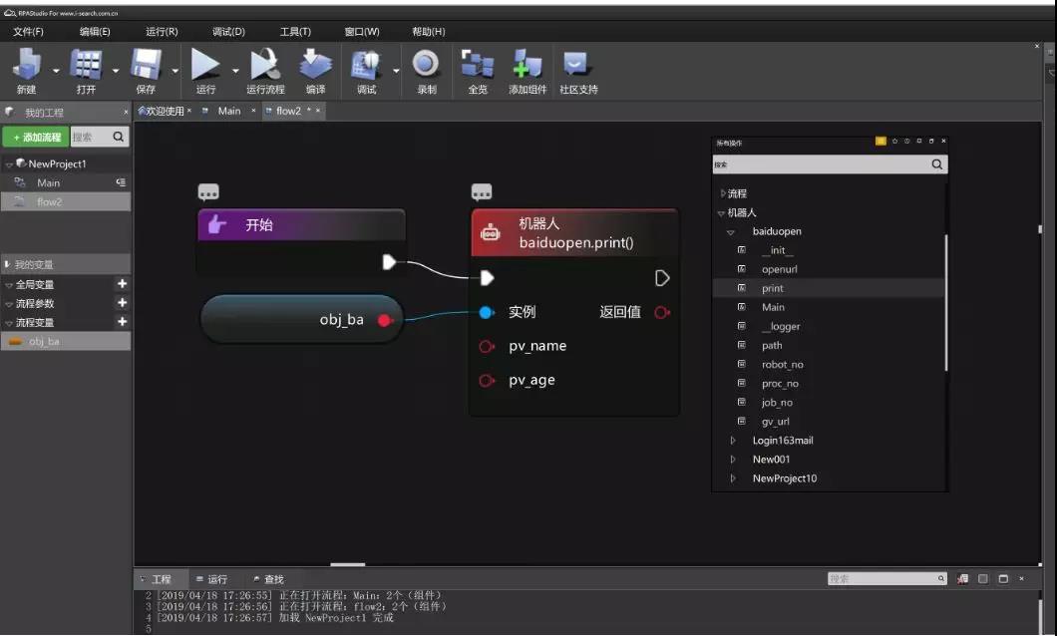The image size is (1057, 636).
Task: Click the 全览 overview icon
Action: pos(478,66)
